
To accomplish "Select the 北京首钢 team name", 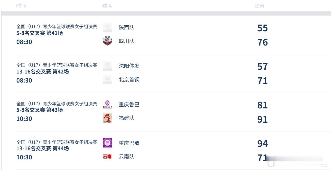I will pyautogui.click(x=129, y=80).
